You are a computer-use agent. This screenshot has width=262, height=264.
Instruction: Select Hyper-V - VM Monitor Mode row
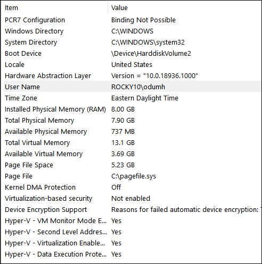[x=132, y=221]
